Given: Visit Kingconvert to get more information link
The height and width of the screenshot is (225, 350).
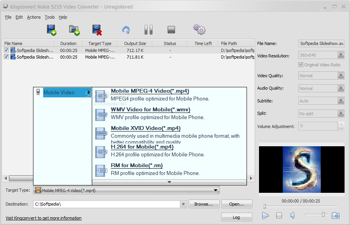Looking at the screenshot, I should (x=44, y=218).
